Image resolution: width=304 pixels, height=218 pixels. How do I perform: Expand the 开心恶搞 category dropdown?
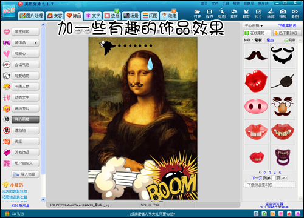click(254, 25)
